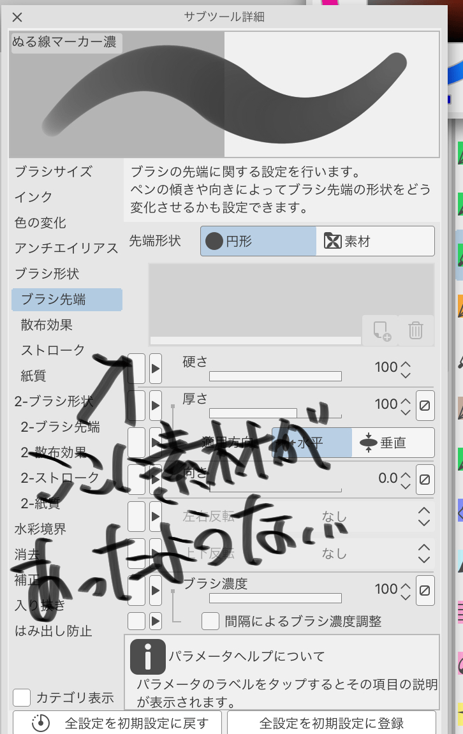
Task: Enable the 間隔によるブラシ濃度調整 checkbox
Action: point(210,620)
